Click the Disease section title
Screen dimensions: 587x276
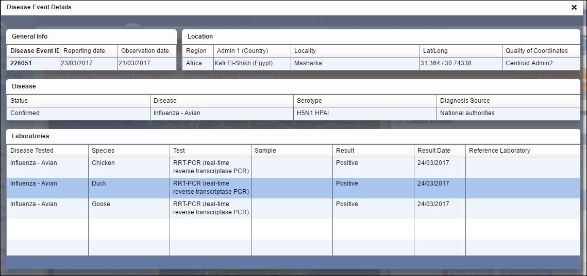point(24,86)
